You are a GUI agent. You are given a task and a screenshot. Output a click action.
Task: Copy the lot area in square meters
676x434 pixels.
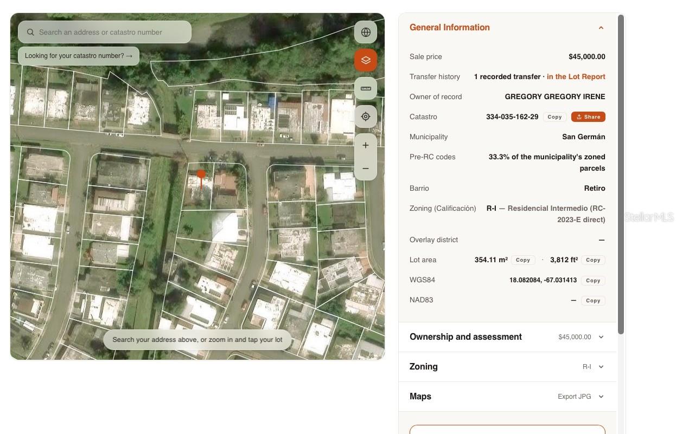[523, 260]
